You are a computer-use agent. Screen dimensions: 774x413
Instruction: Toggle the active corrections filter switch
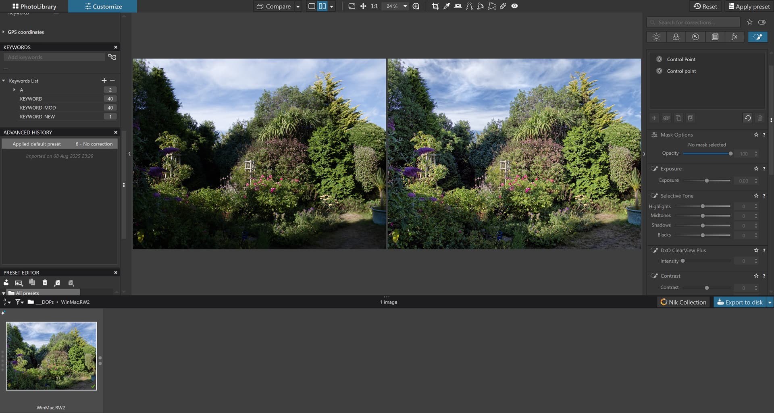tap(762, 22)
